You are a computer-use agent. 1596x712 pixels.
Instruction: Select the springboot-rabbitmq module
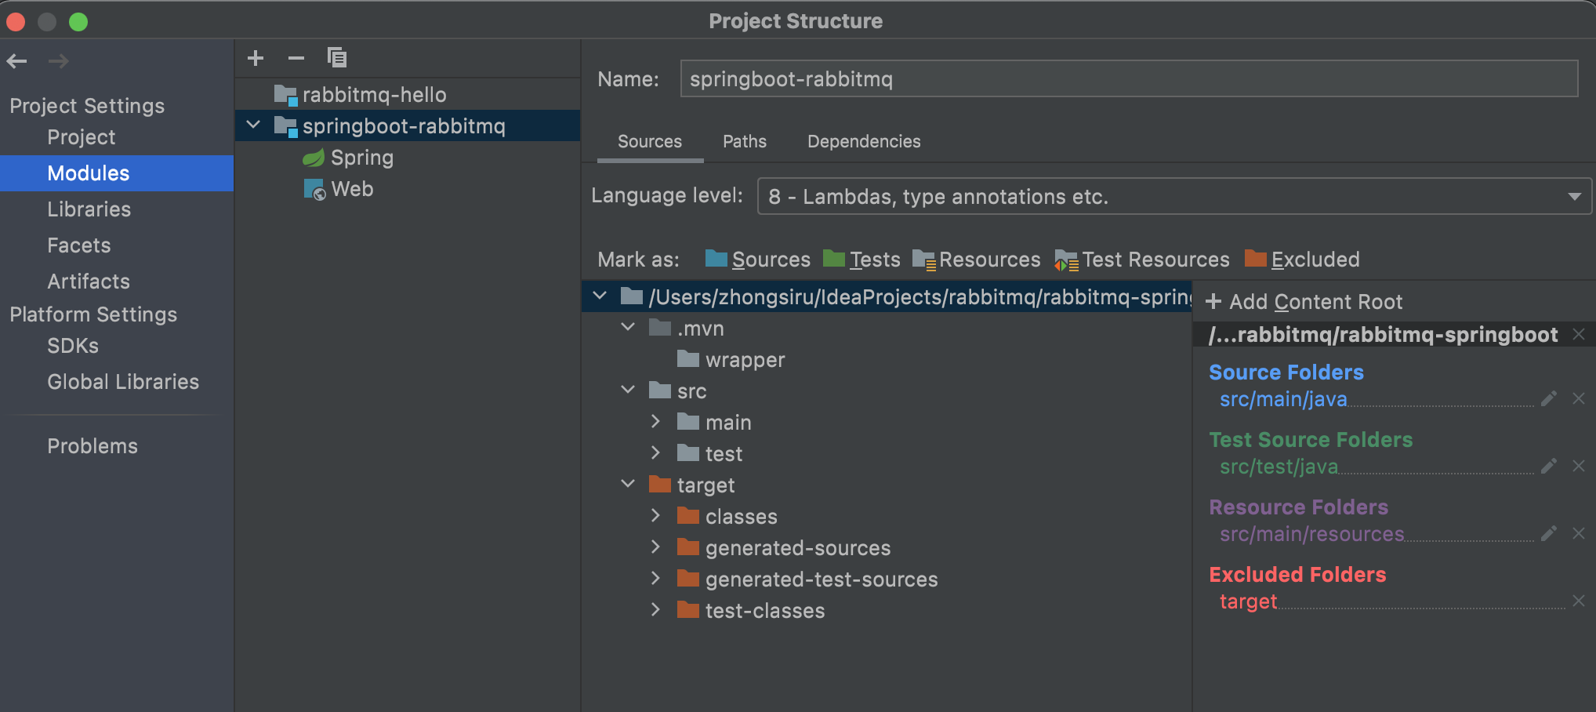408,125
